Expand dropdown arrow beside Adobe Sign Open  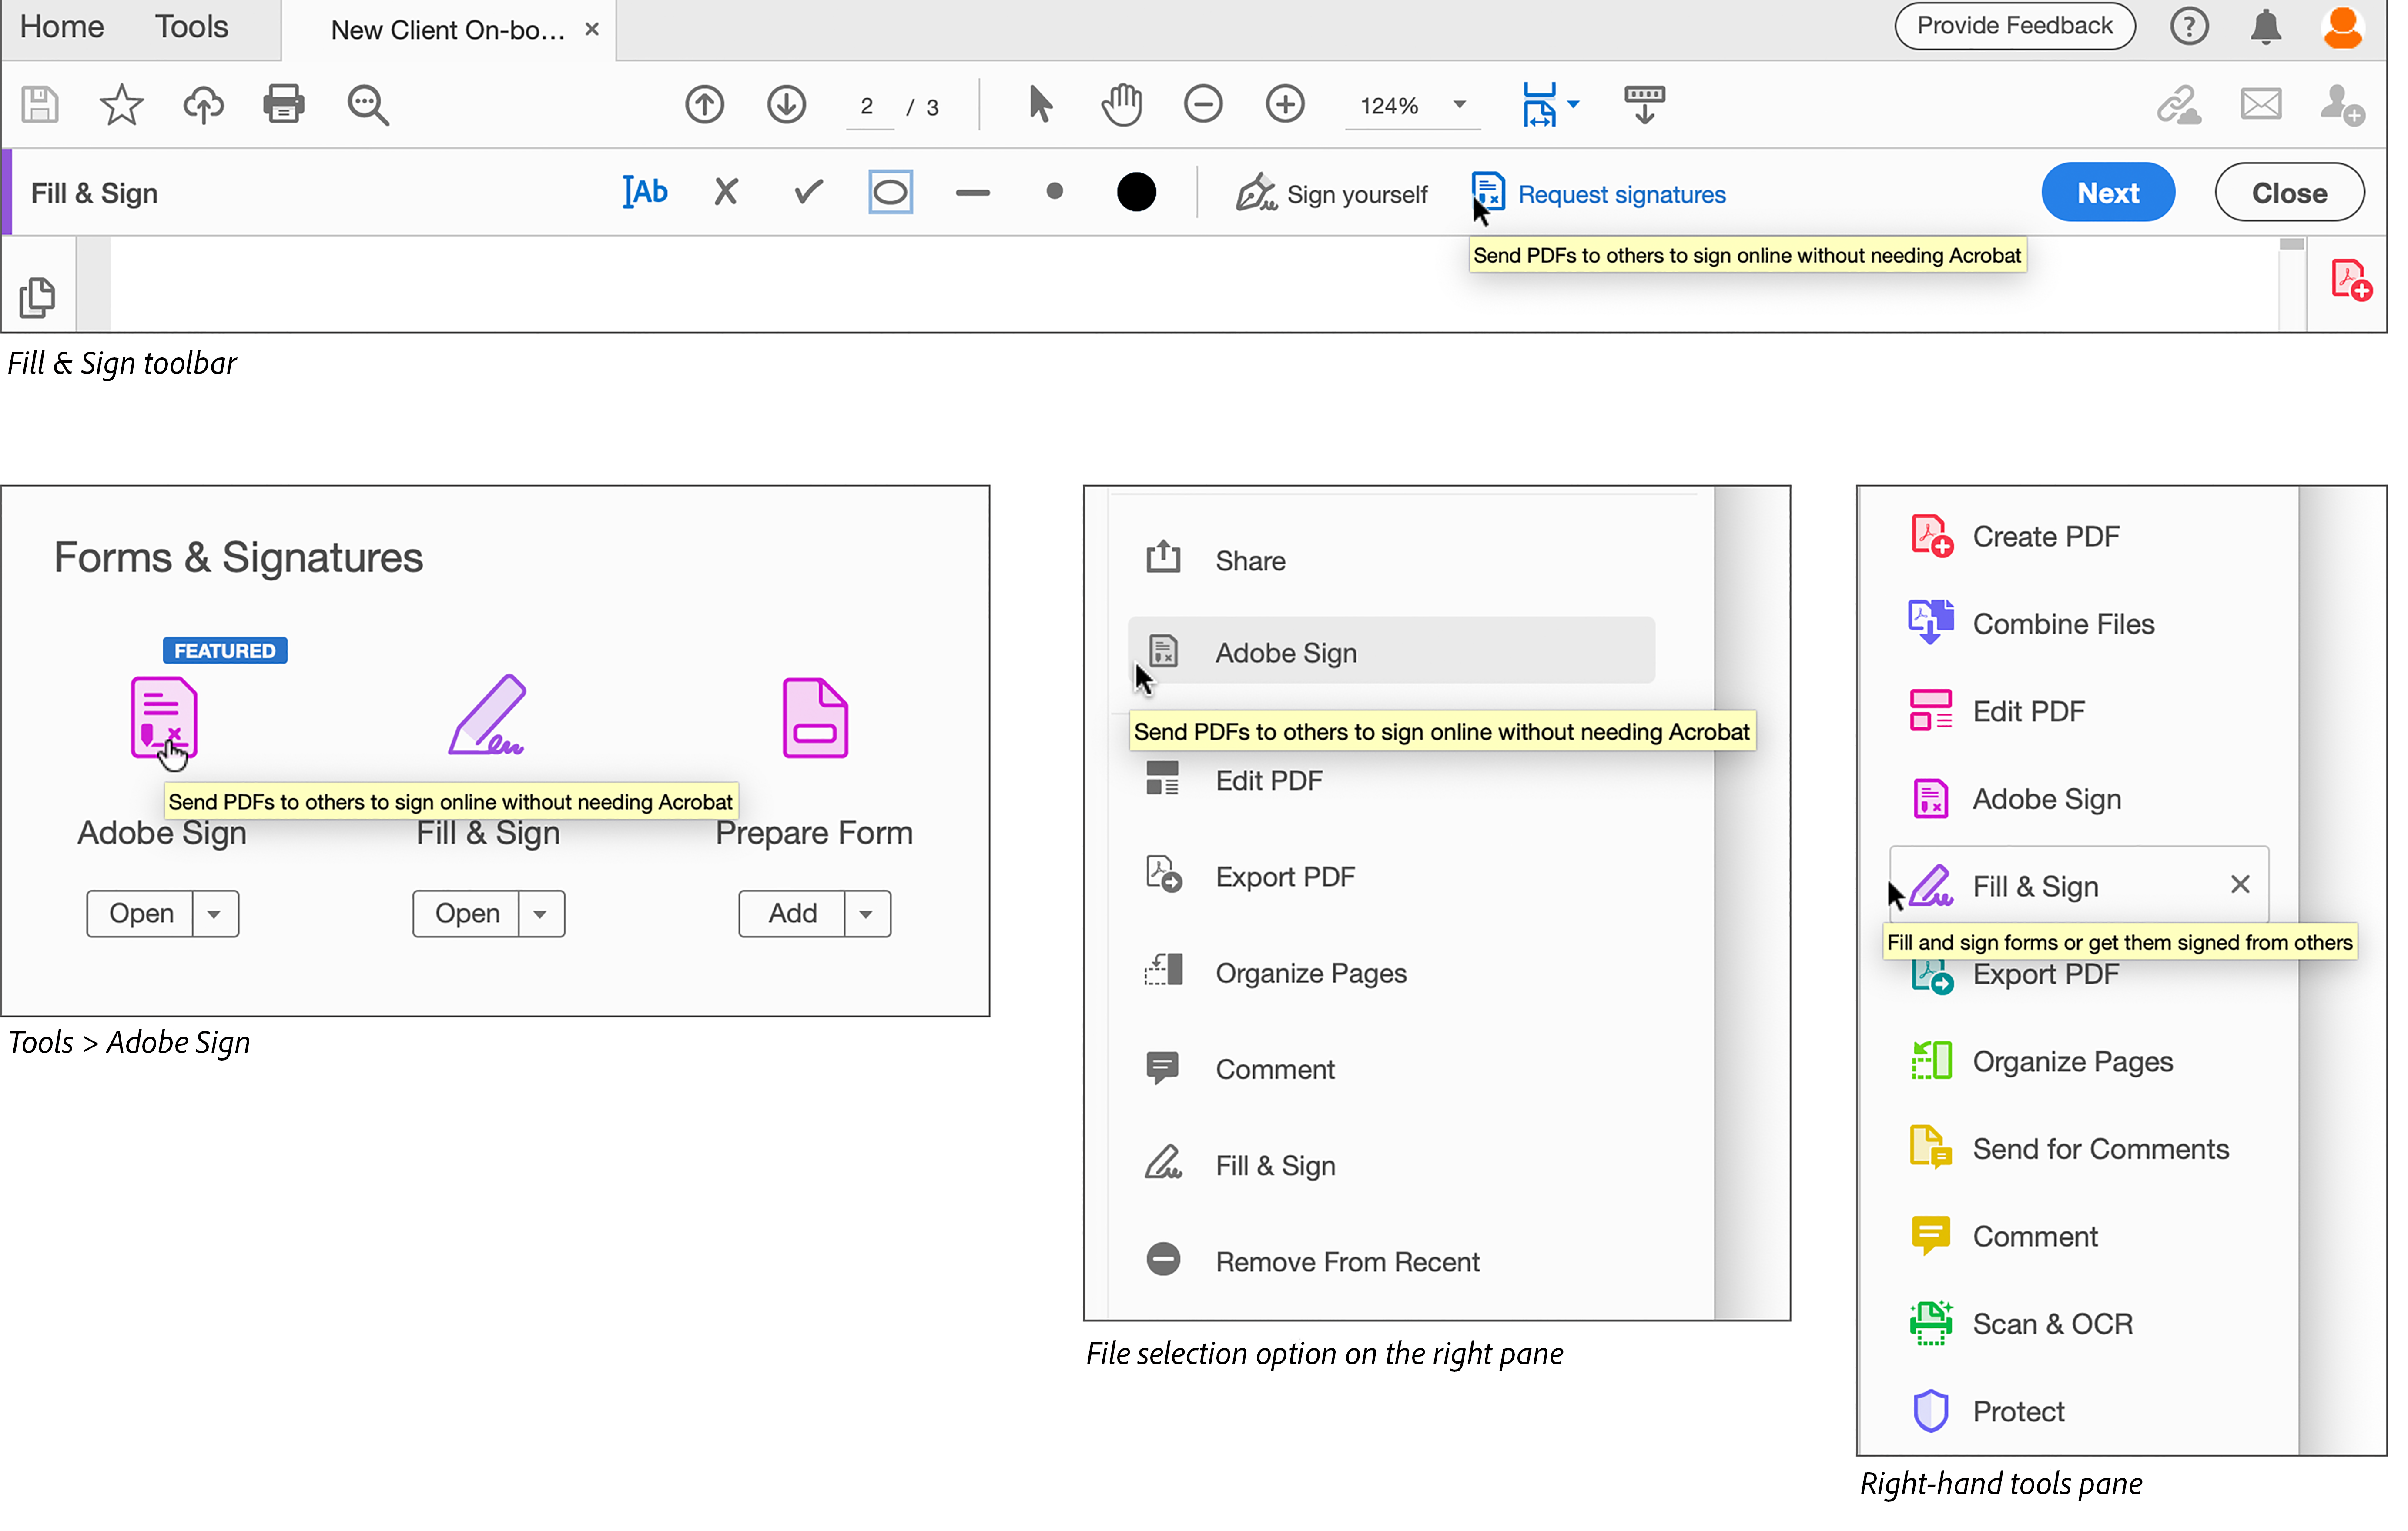(x=214, y=914)
